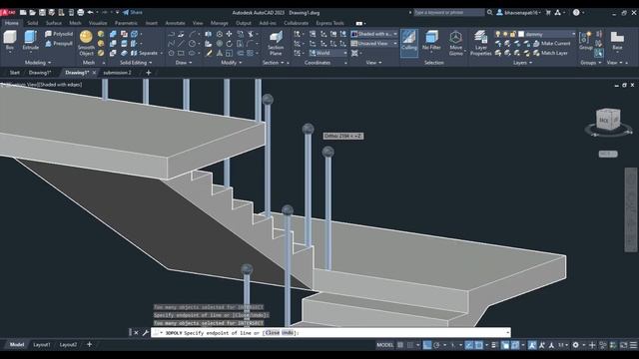Toggle object snap tracking in status bar
The height and width of the screenshot is (359, 639).
469,345
